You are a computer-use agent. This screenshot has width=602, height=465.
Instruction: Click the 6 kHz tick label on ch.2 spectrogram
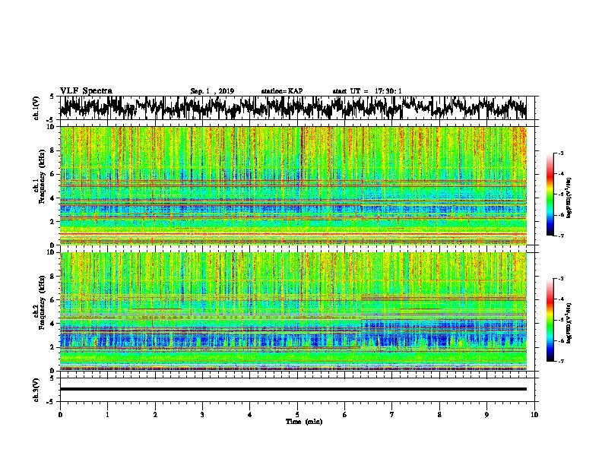click(x=52, y=300)
